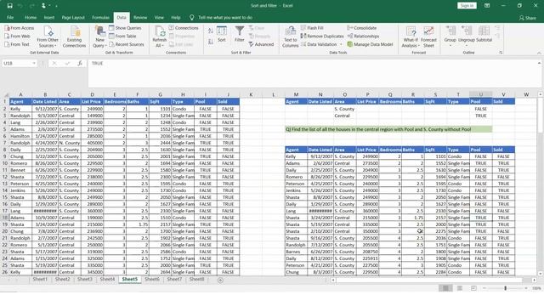Switch to Normal view in status bar
The height and width of the screenshot is (306, 544).
pos(445,288)
